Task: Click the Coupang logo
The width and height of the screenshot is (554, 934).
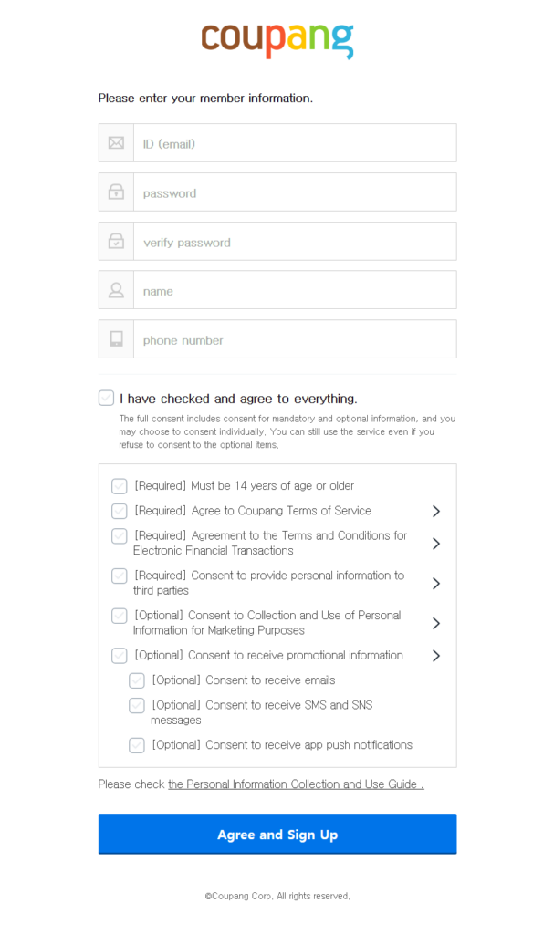Action: click(x=277, y=40)
